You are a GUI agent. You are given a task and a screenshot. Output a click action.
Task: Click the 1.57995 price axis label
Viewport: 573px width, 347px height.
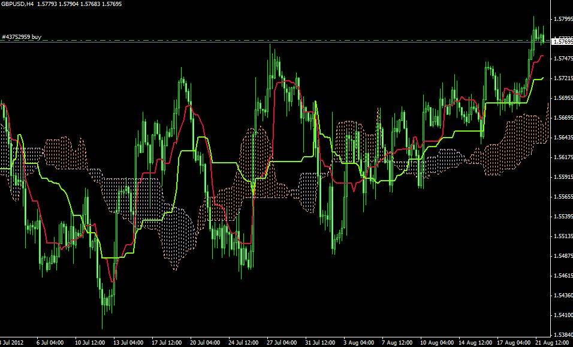pyautogui.click(x=563, y=19)
